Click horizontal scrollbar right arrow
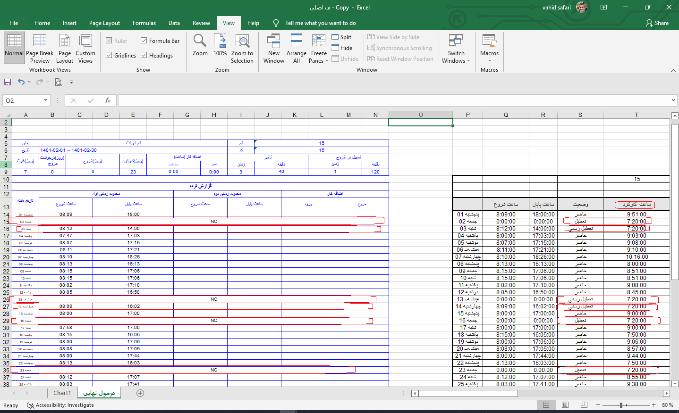Screen dimensions: 679x413 coord(666,393)
